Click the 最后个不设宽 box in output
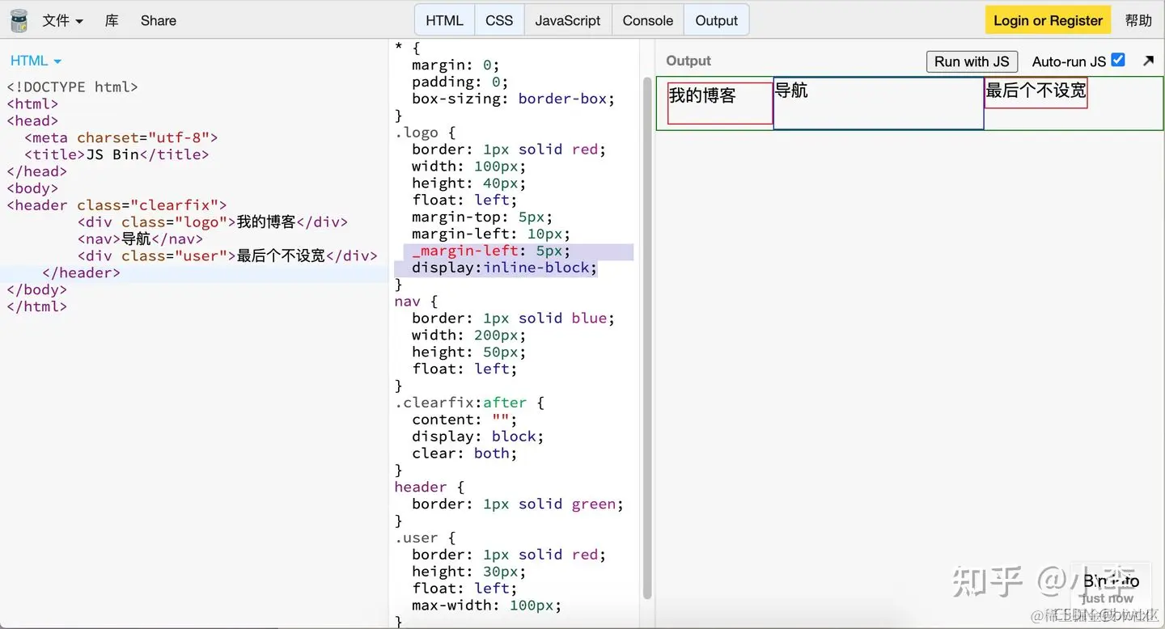This screenshot has height=629, width=1165. [x=1036, y=92]
